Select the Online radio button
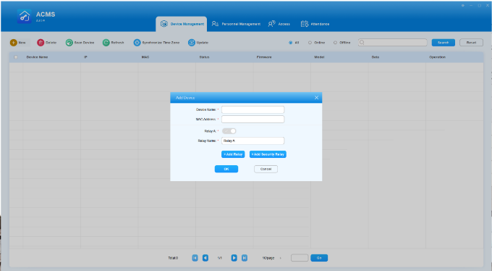492x271 pixels. [x=310, y=43]
